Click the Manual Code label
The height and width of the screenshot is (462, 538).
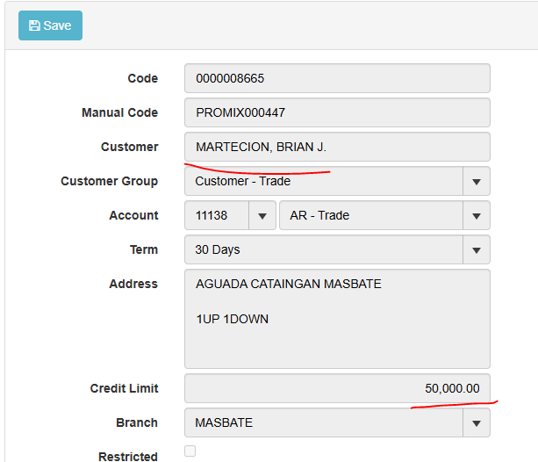[x=119, y=112]
